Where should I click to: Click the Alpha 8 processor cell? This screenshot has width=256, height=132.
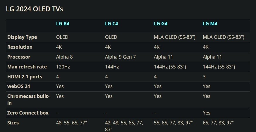64,57
